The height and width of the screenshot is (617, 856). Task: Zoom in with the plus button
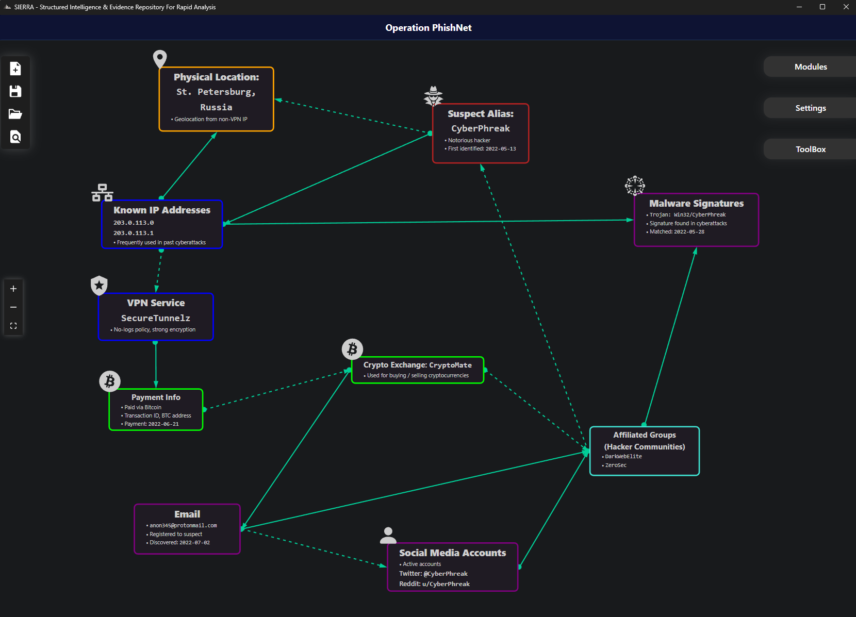(13, 289)
